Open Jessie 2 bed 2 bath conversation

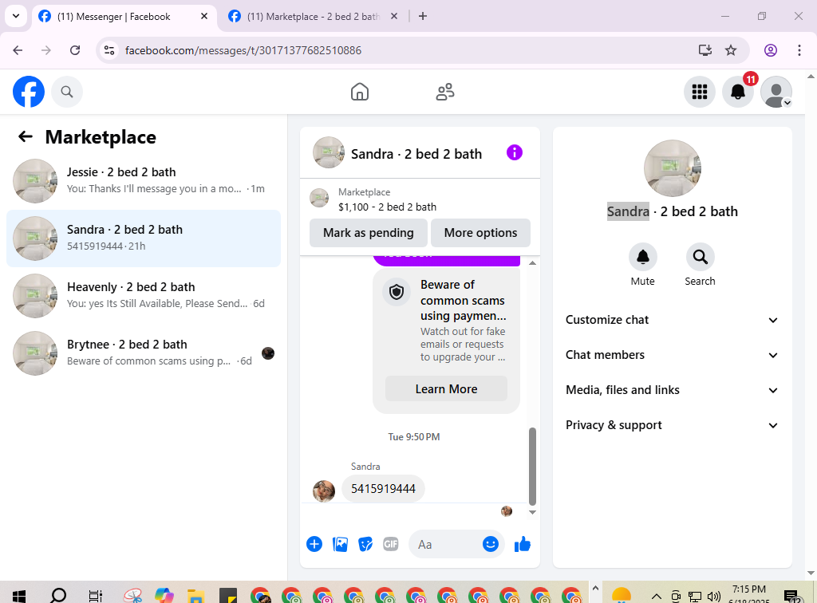pyautogui.click(x=144, y=181)
